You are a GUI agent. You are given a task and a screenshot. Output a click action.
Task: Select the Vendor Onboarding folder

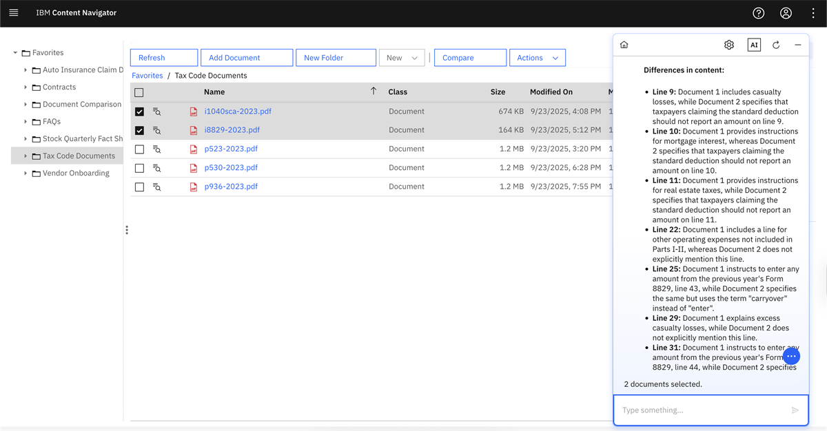click(x=76, y=174)
